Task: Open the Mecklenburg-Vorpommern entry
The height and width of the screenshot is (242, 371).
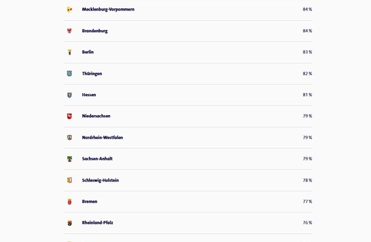Action: (108, 9)
